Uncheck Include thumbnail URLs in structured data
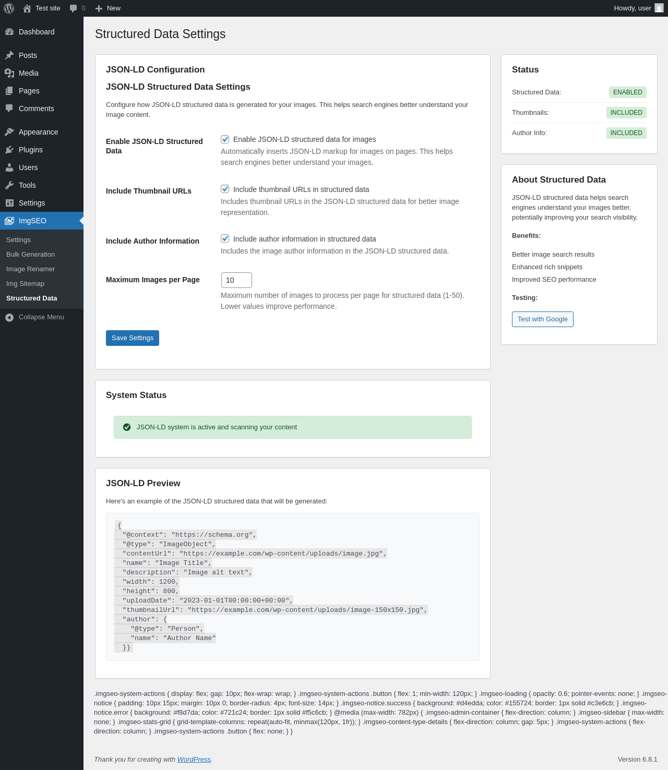Viewport: 668px width, 770px height. 225,189
